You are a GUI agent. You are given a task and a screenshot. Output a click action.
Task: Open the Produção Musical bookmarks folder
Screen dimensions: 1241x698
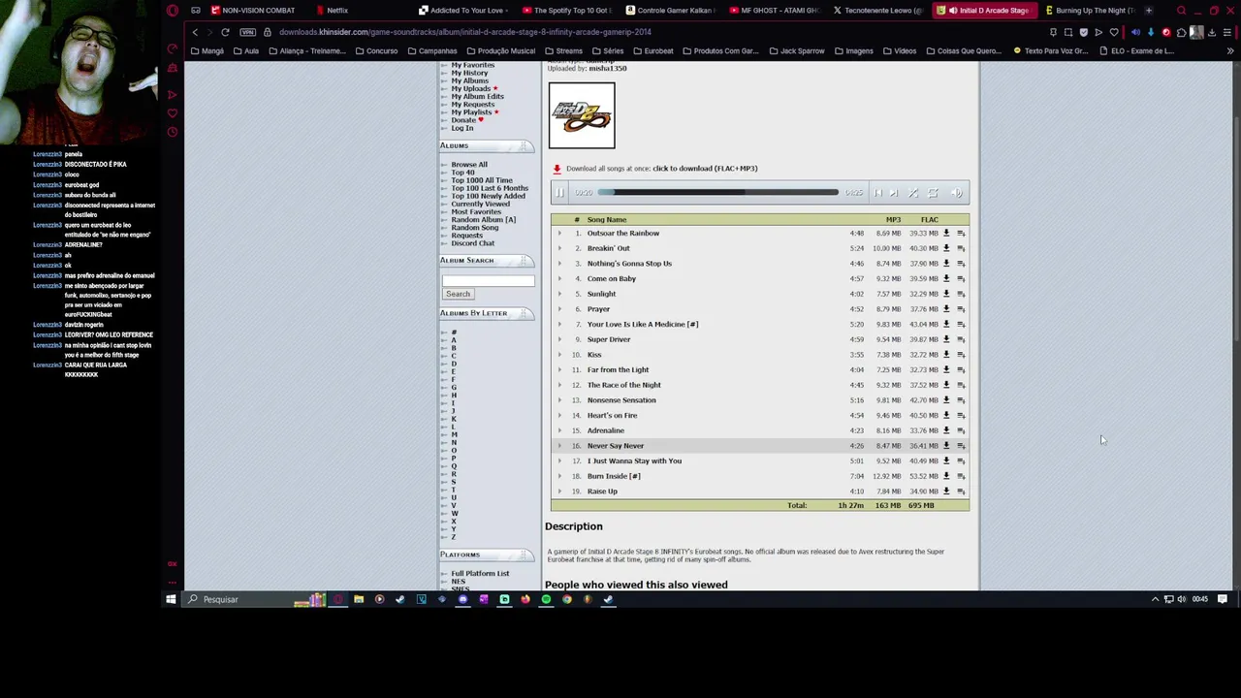tap(499, 51)
